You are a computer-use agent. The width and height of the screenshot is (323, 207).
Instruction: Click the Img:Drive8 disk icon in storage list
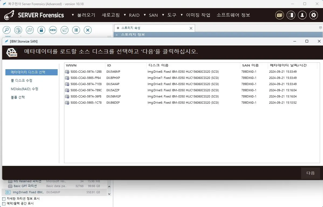coord(8,192)
